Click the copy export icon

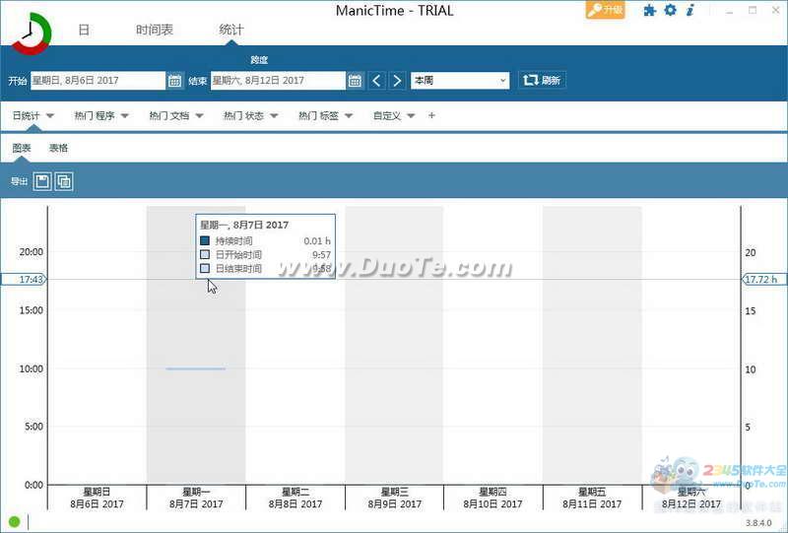pos(64,181)
